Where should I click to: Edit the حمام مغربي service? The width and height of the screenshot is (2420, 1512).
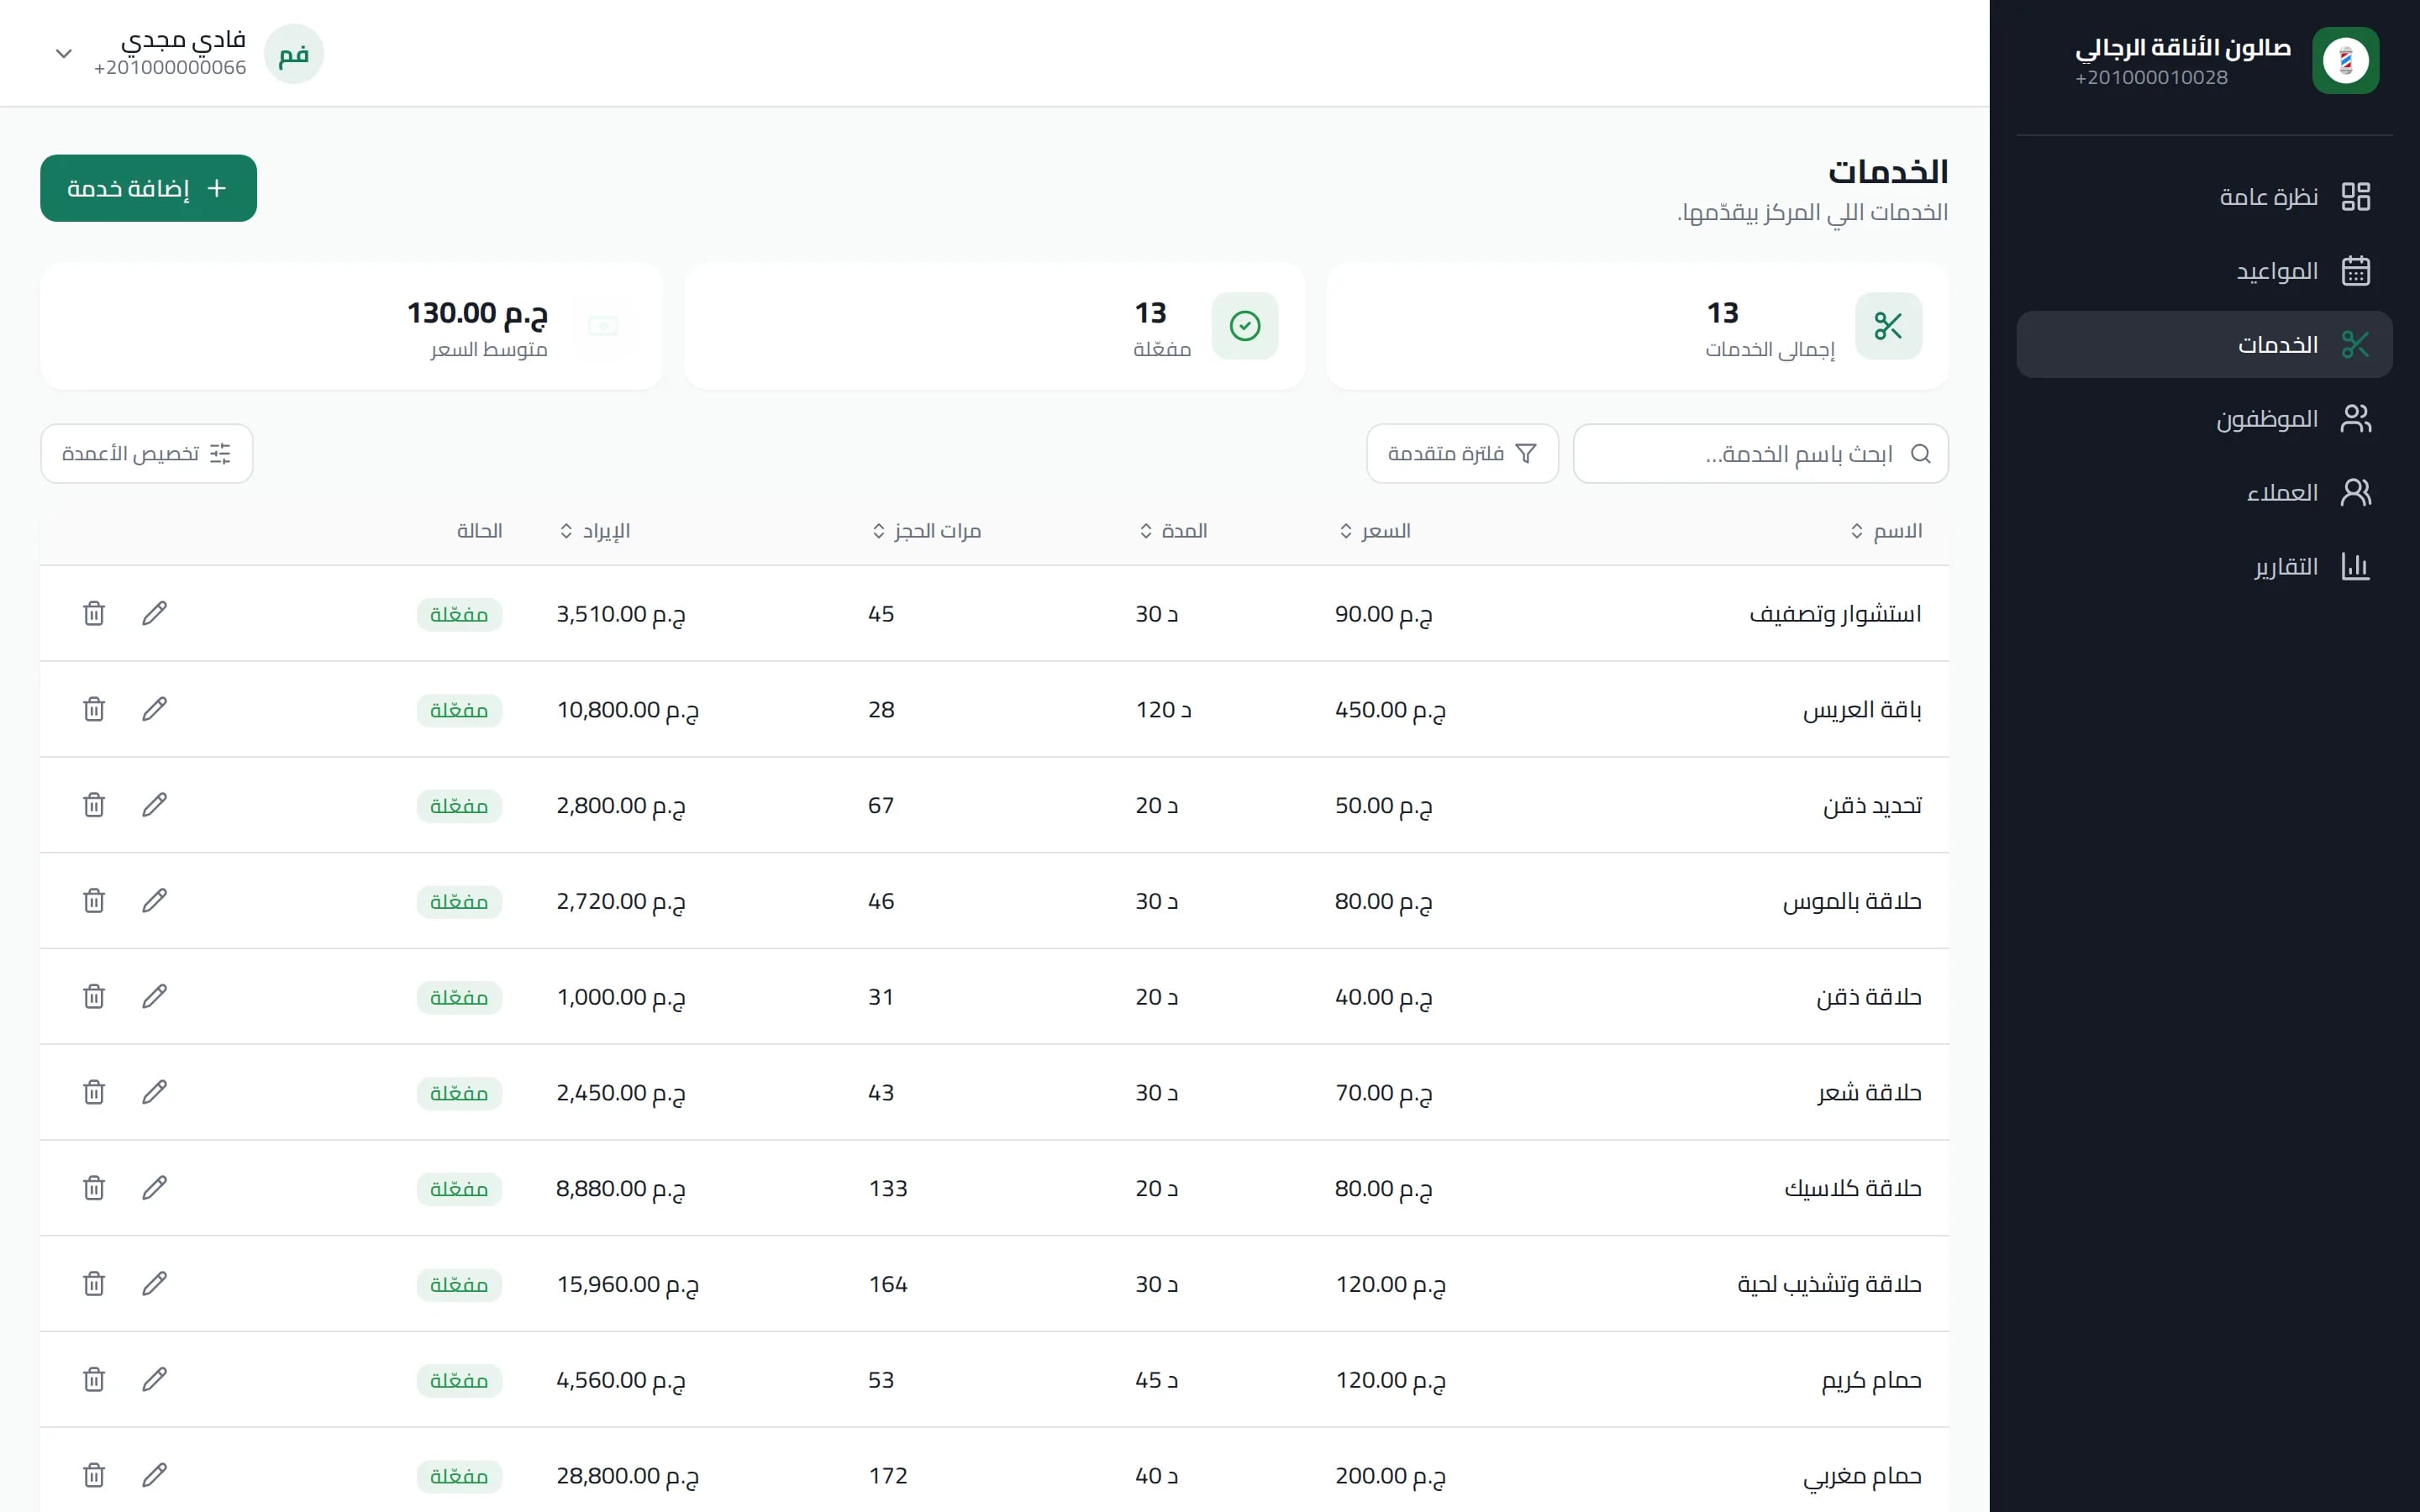coord(154,1475)
